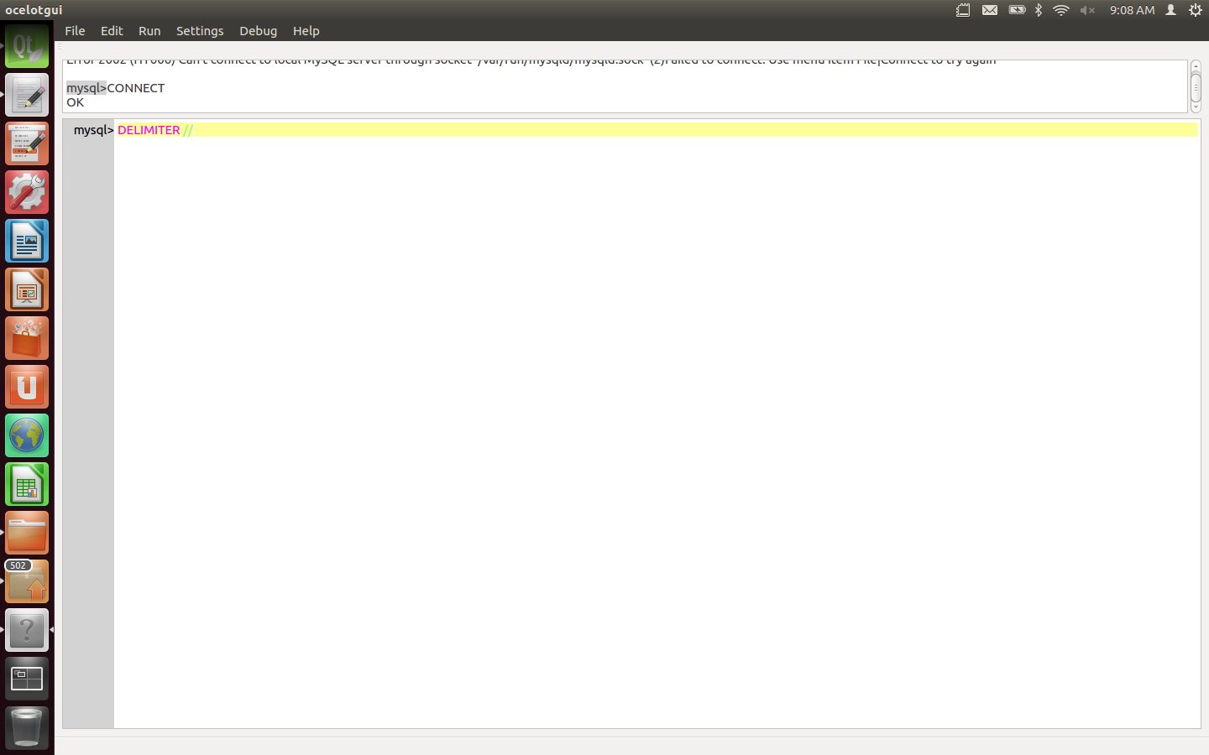Open LibreOffice Calc from the launcher
This screenshot has height=755, width=1209.
pos(27,485)
